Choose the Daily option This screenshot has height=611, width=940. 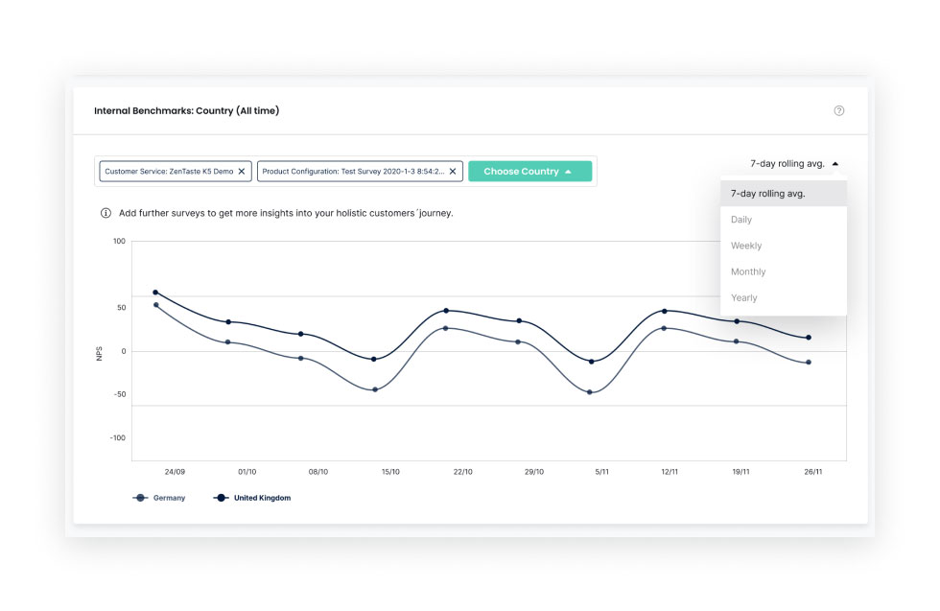(x=783, y=220)
